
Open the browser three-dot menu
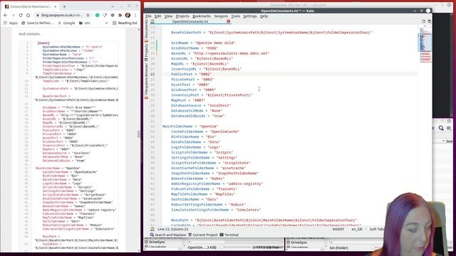point(135,15)
